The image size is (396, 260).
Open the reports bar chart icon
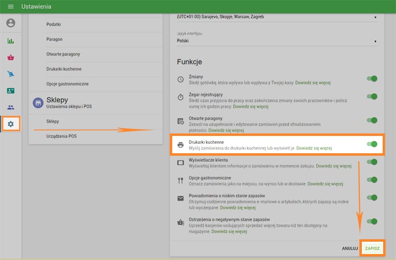[x=11, y=41]
